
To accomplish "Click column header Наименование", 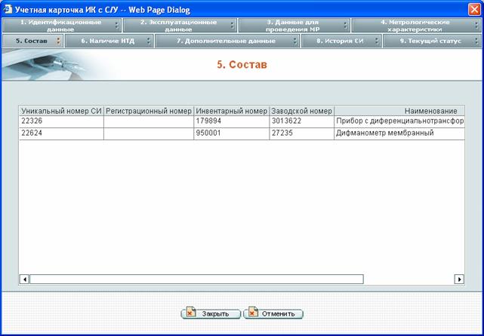I will click(399, 111).
